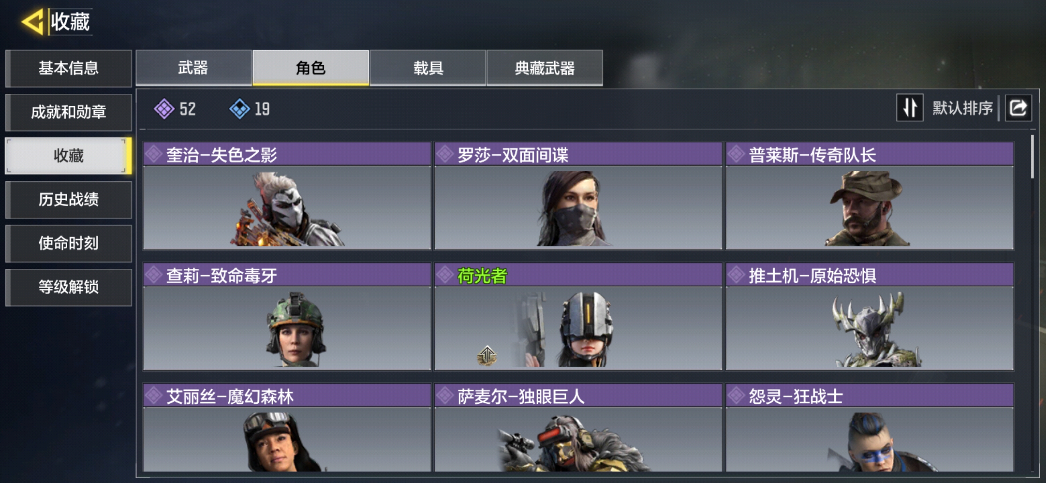Click rarity diamond on 普莱斯-传奇队长 title
Image resolution: width=1046 pixels, height=483 pixels.
(x=736, y=154)
